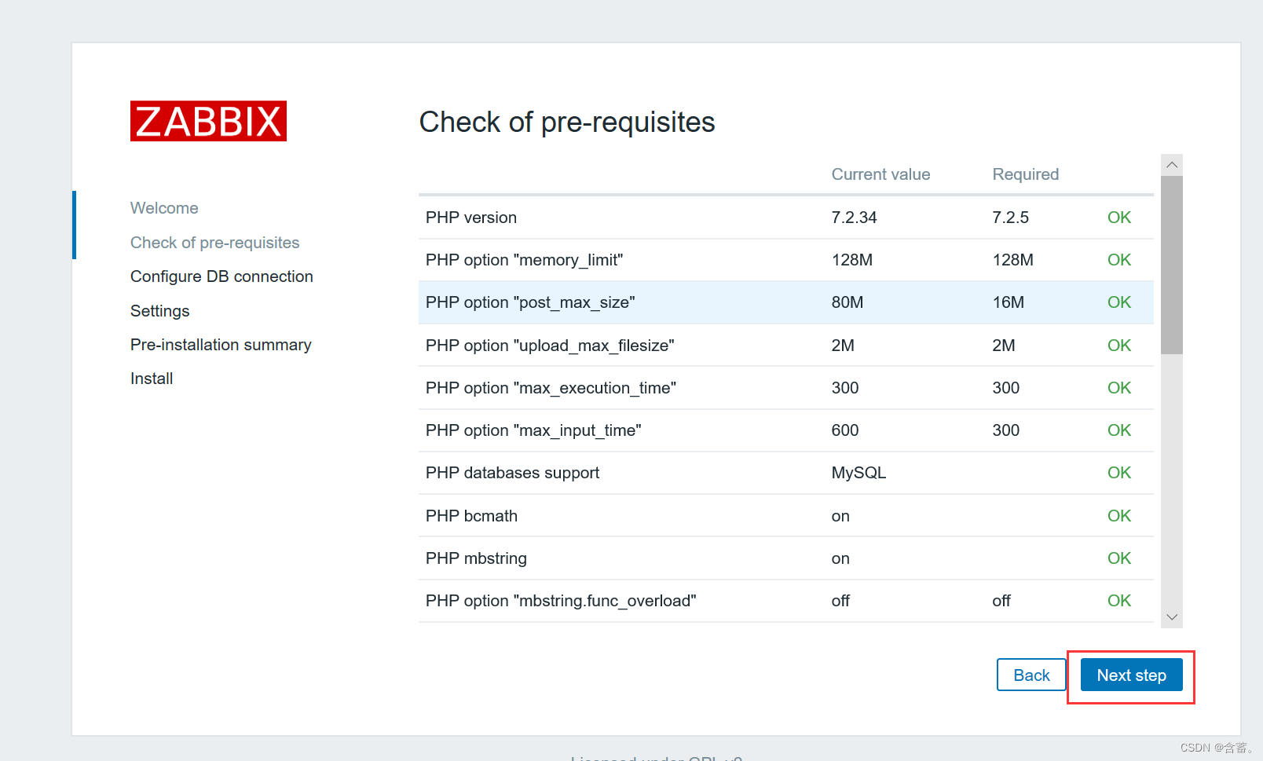This screenshot has width=1263, height=761.
Task: Click PHP option "max_execution_time" label
Action: point(551,388)
